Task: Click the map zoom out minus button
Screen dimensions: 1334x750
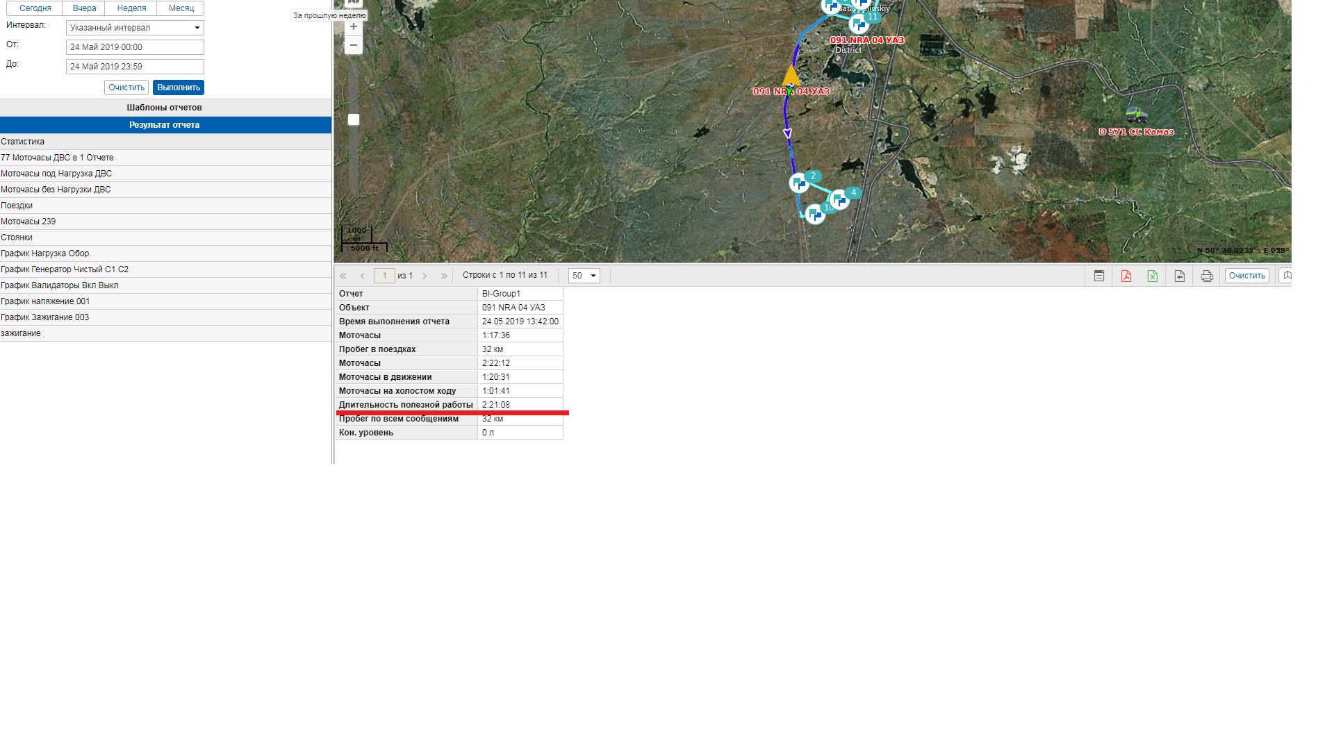Action: 354,46
